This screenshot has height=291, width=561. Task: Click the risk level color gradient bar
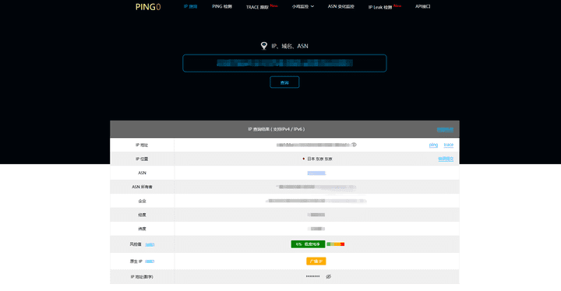pos(336,244)
